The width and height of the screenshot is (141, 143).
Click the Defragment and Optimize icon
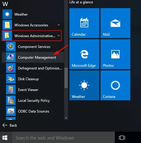(11, 68)
